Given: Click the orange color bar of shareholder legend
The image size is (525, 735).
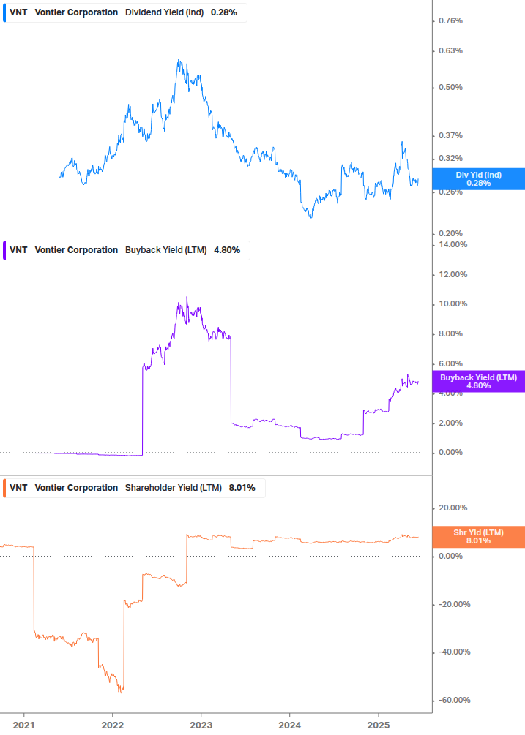Looking at the screenshot, I should click(x=4, y=488).
